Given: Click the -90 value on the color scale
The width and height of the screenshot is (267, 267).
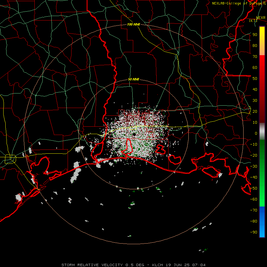Looking at the screenshot, I should point(254,232).
